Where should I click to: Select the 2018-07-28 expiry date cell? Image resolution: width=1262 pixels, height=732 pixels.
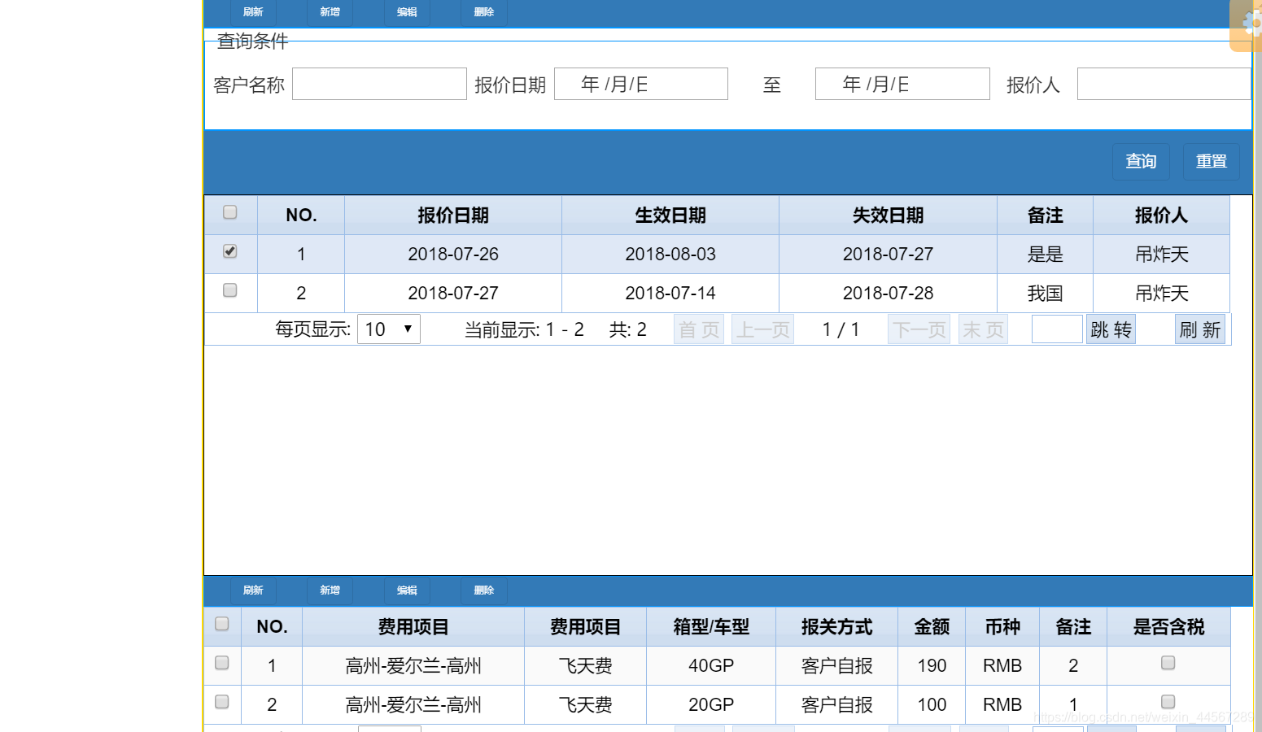coord(889,294)
